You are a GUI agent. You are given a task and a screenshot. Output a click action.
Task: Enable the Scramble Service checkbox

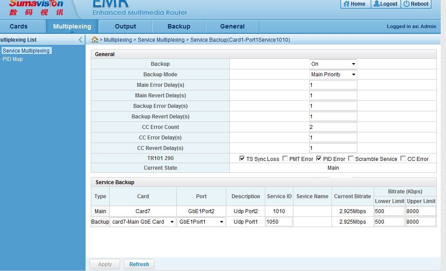[351, 159]
